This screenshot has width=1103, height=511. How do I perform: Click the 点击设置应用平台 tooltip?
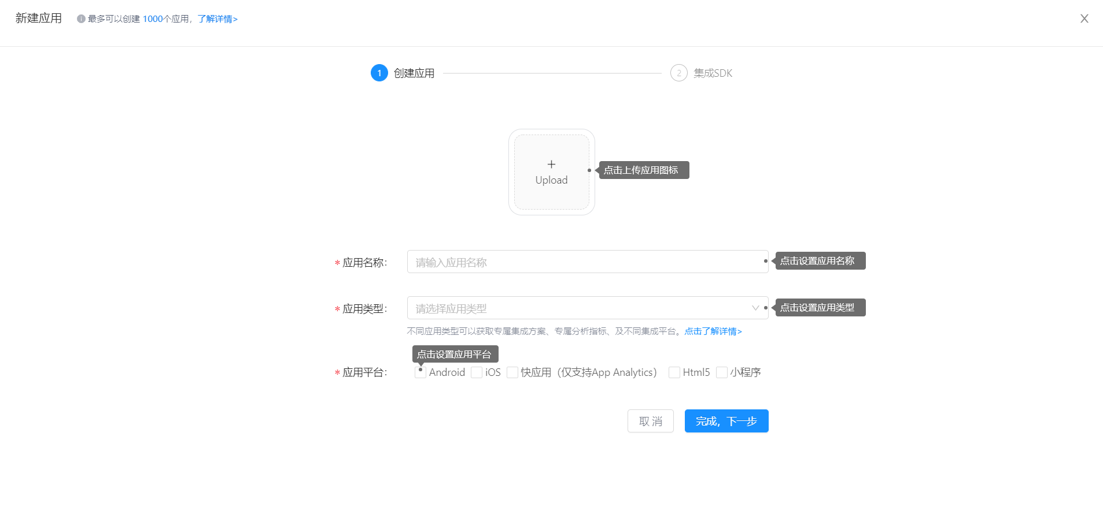(455, 354)
